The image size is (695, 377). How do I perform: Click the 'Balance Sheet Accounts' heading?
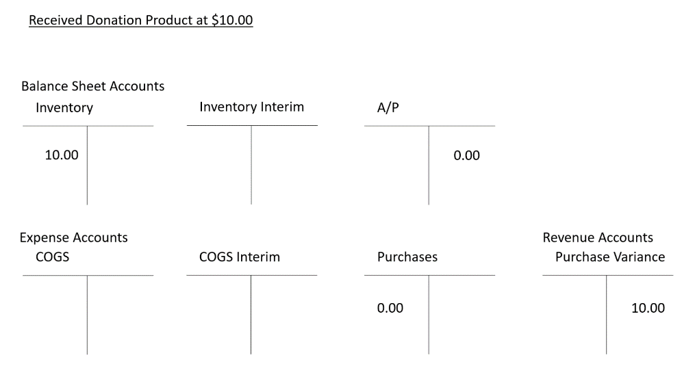pyautogui.click(x=92, y=87)
